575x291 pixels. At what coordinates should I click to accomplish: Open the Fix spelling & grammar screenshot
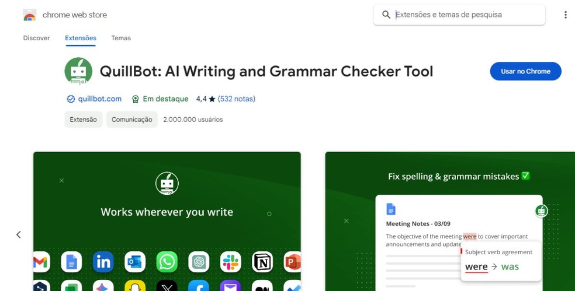pyautogui.click(x=450, y=222)
